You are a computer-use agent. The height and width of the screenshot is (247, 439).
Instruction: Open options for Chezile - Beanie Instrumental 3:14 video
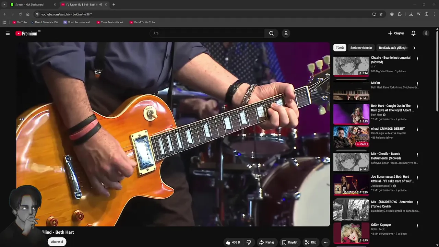tap(417, 59)
